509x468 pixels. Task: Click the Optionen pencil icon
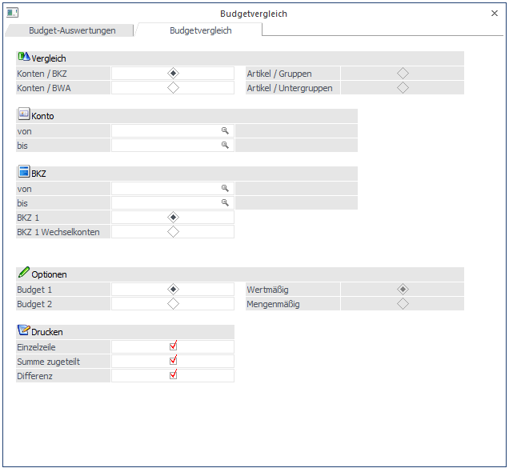(x=23, y=273)
